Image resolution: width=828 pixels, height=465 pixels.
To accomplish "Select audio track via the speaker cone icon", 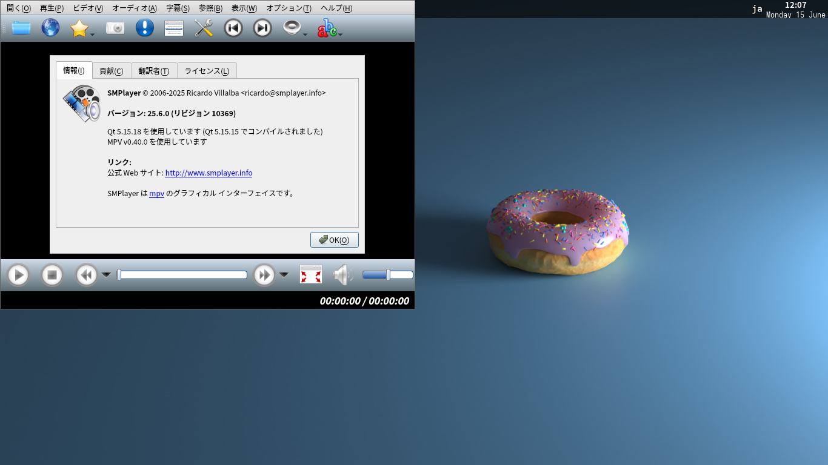I will pyautogui.click(x=292, y=28).
